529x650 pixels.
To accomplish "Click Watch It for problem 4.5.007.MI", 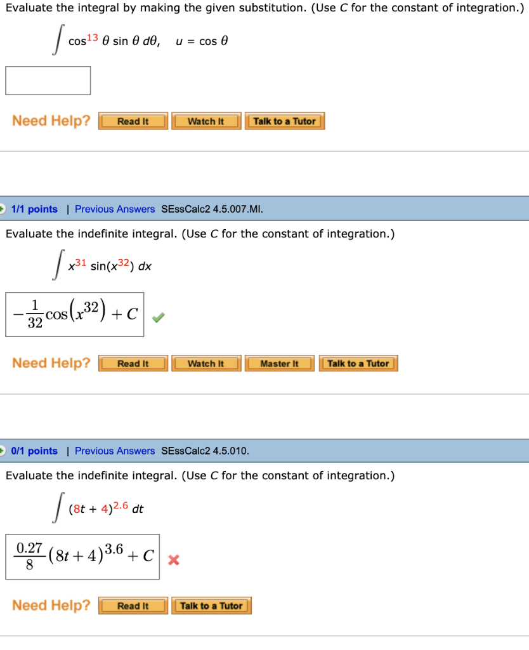I will tap(206, 363).
